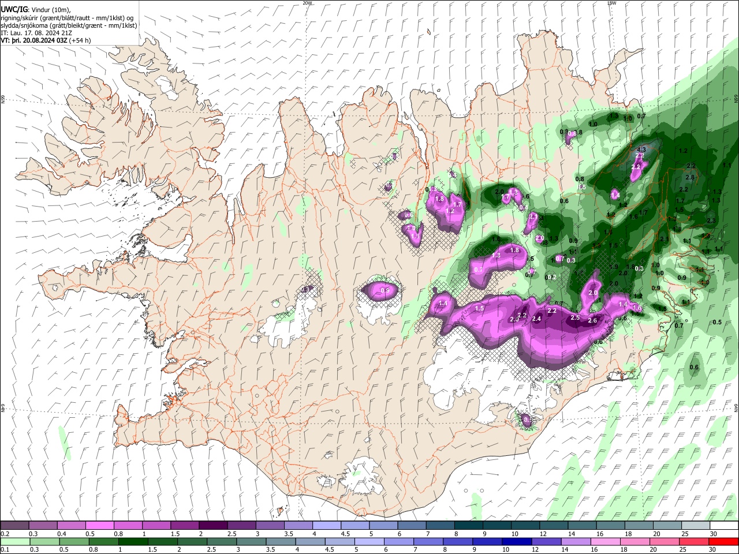Click the '2.3' precipitation value on the map
Screen dimensions: 739x554
[x=711, y=220]
